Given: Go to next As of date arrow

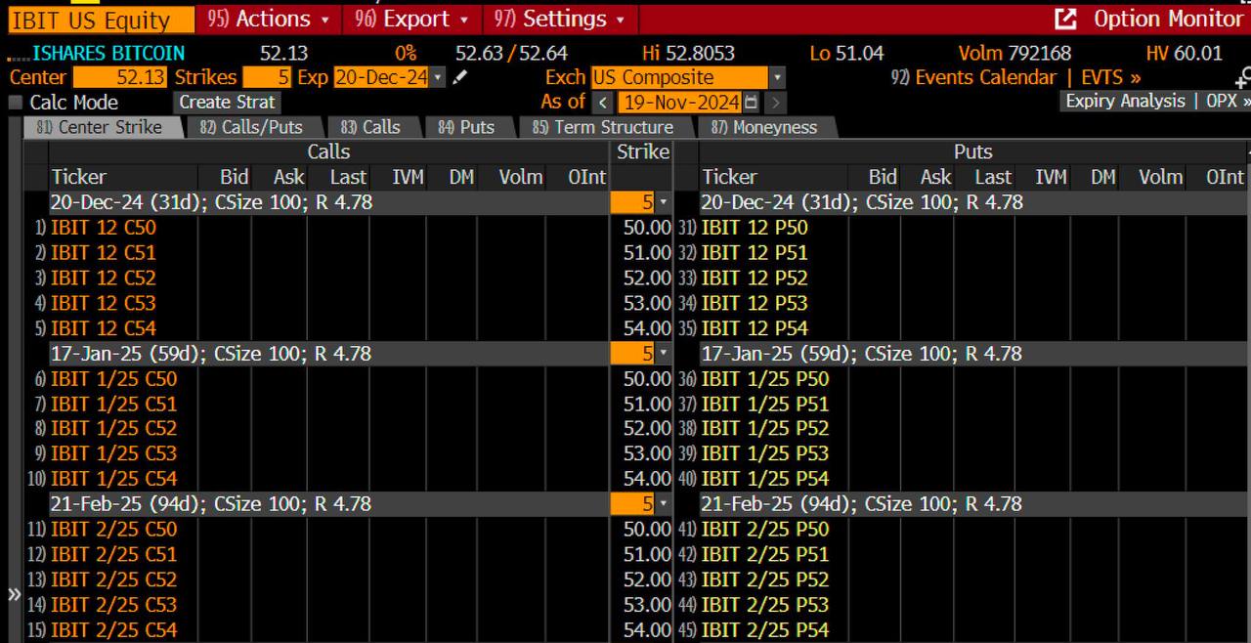Looking at the screenshot, I should click(775, 102).
